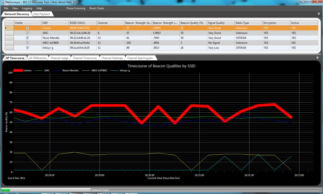The image size is (323, 194).
Task: Open the Help menu
Action: pos(39,8)
